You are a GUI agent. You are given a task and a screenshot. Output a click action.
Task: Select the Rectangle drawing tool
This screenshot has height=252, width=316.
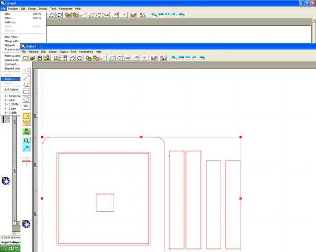[27, 92]
